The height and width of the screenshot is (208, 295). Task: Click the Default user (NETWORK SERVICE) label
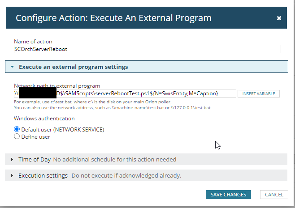(x=63, y=129)
